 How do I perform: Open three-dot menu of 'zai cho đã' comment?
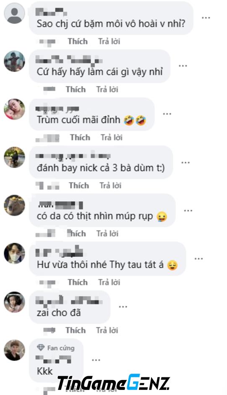click(123, 307)
